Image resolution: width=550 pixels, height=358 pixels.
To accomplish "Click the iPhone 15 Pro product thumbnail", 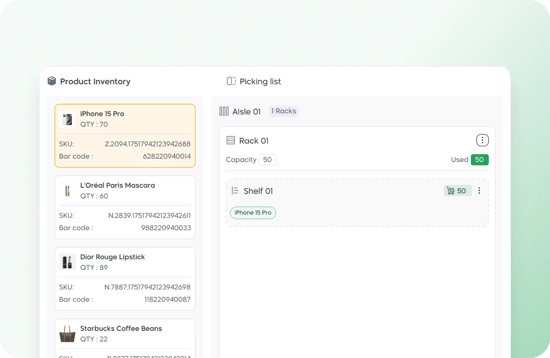I will pyautogui.click(x=67, y=119).
